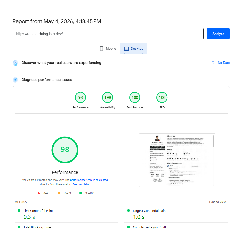Jump to the Performance 98 score gauge

point(81,100)
